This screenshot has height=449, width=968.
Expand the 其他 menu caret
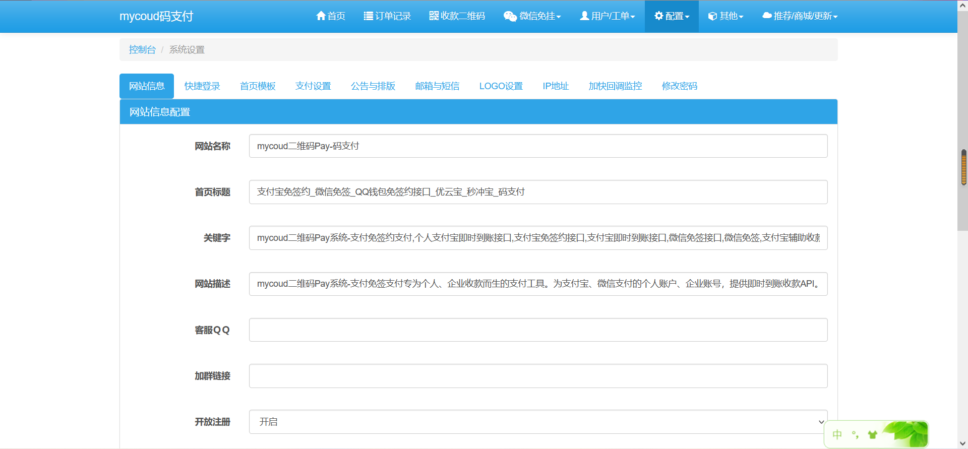(741, 17)
